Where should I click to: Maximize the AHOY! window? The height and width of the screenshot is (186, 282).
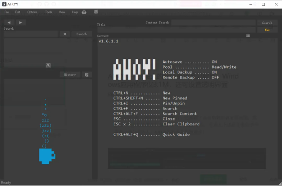coord(263,4)
